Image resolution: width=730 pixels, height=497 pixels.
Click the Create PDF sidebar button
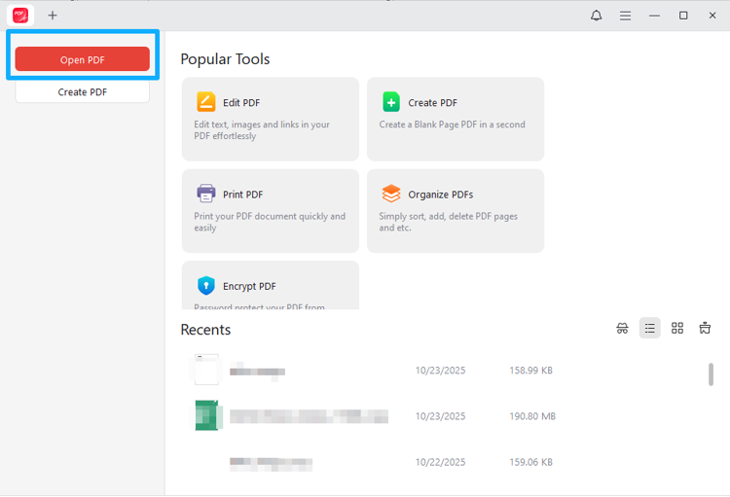click(83, 91)
